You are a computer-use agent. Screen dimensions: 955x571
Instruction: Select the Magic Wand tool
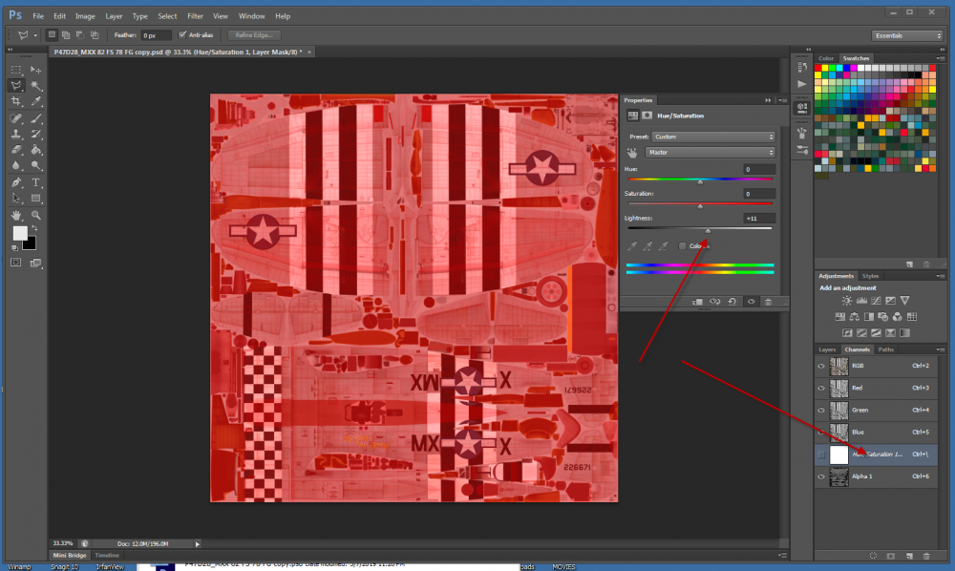[36, 85]
